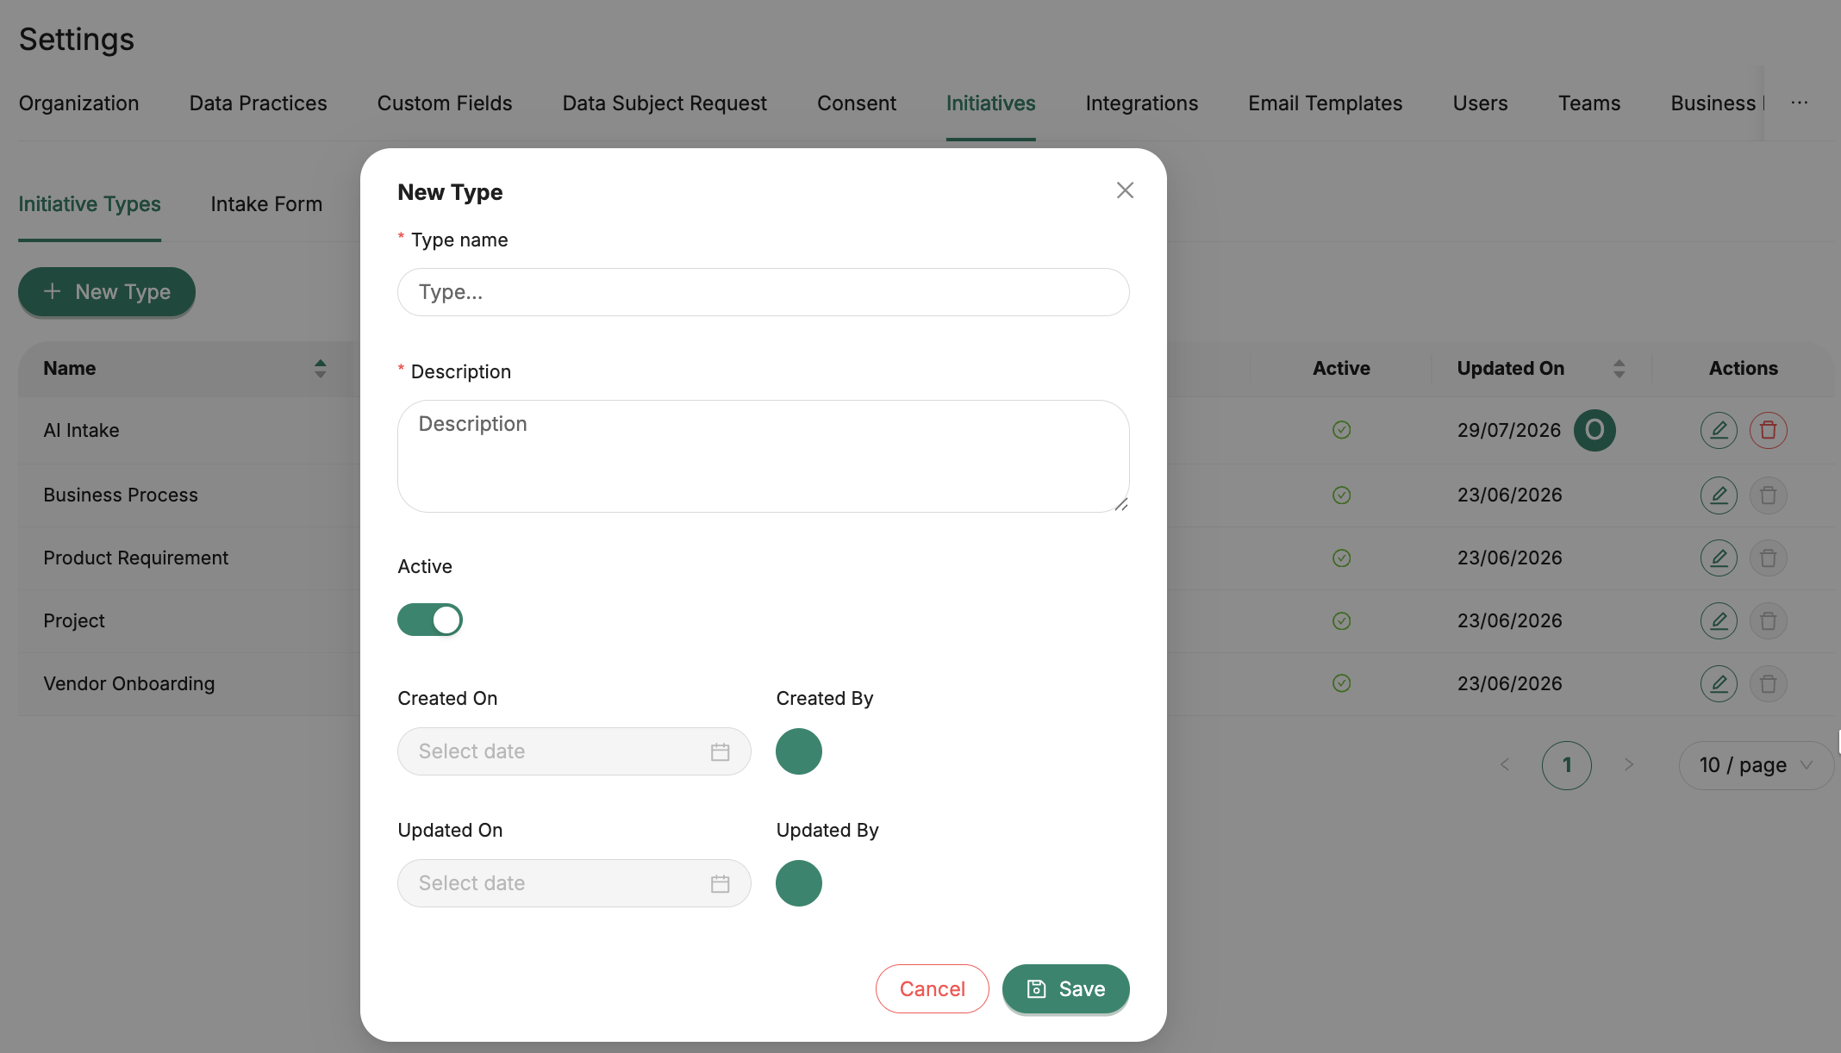Go to the next page arrow
Screen dimensions: 1841x1053
(1629, 764)
